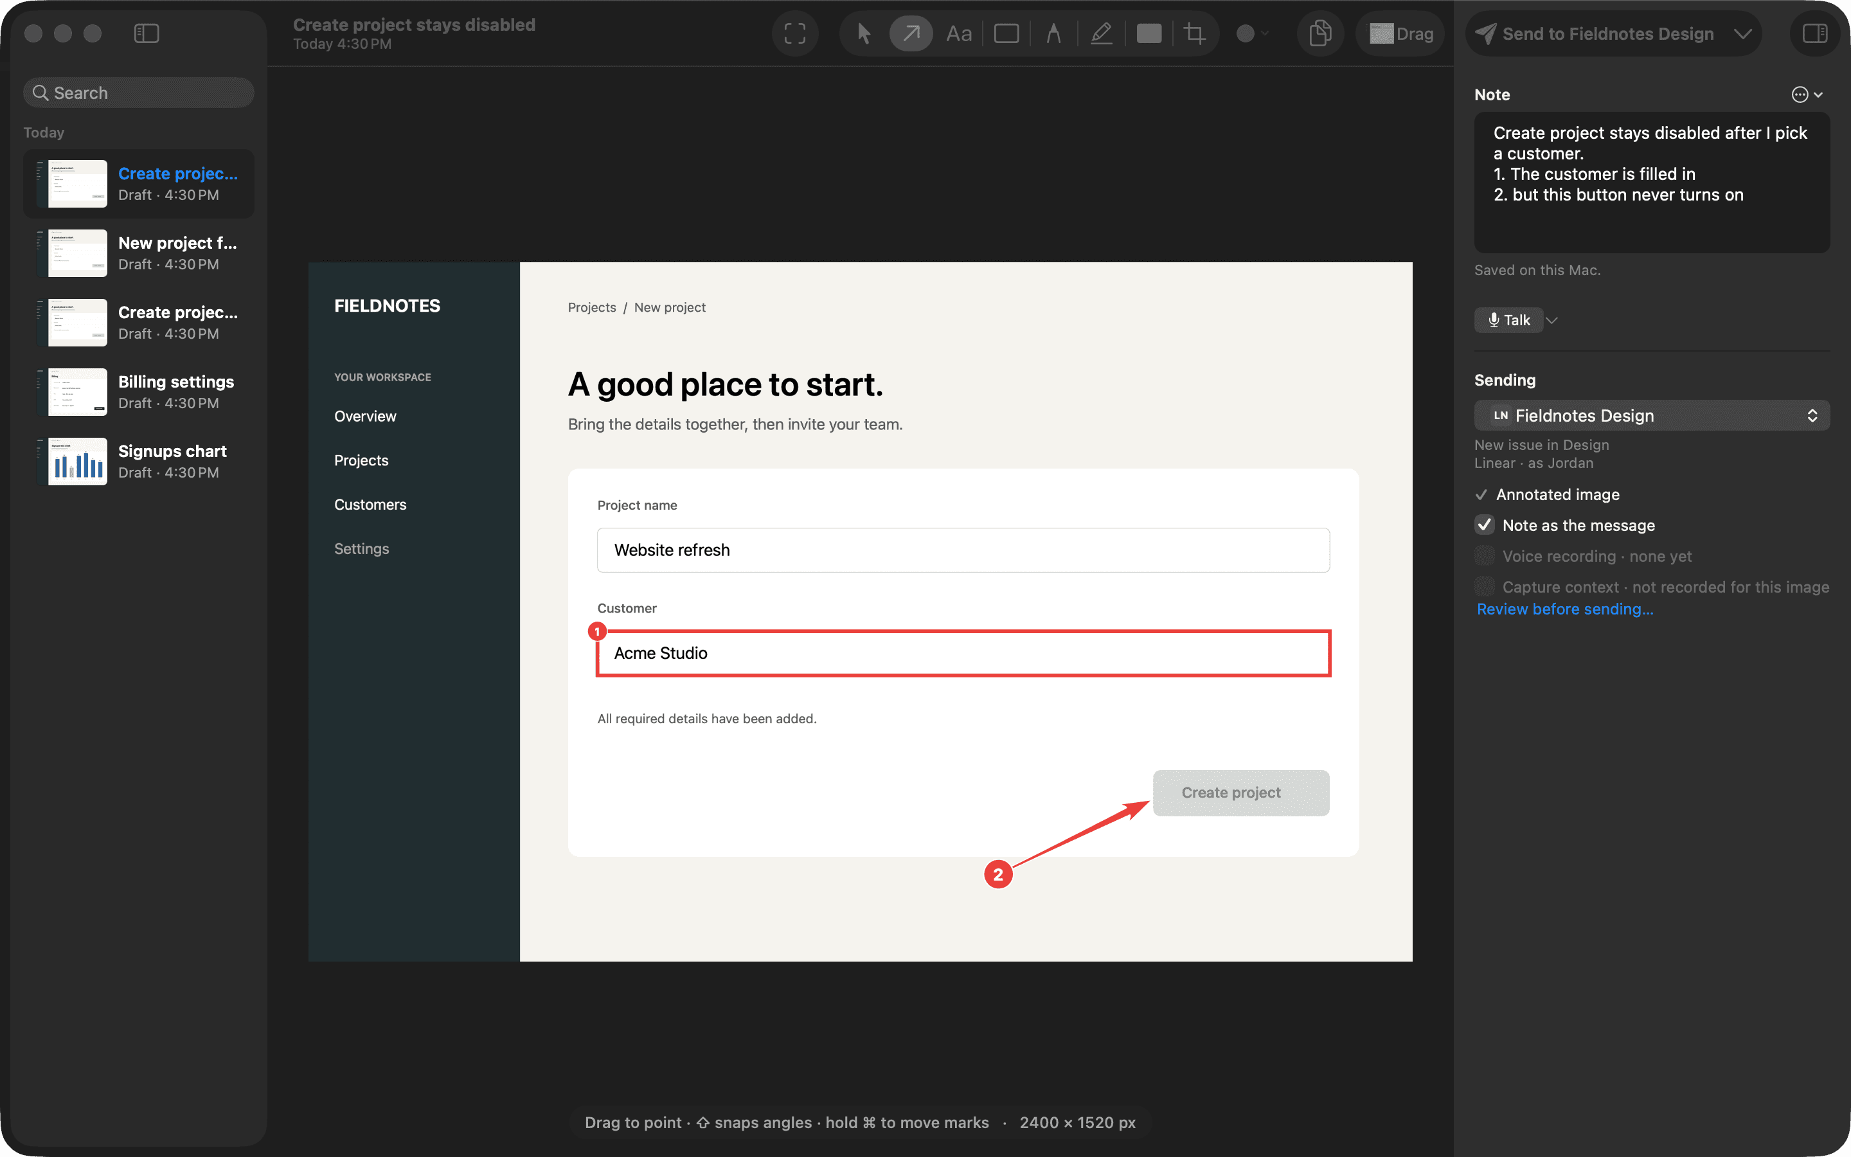This screenshot has width=1851, height=1157.
Task: Expand the Talk options chevron
Action: 1552,320
